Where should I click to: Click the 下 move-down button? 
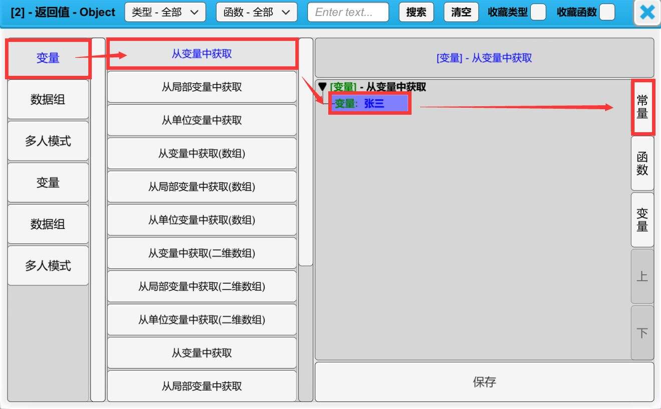click(642, 333)
